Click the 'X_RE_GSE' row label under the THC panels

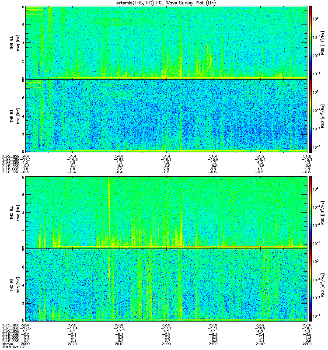[10, 325]
